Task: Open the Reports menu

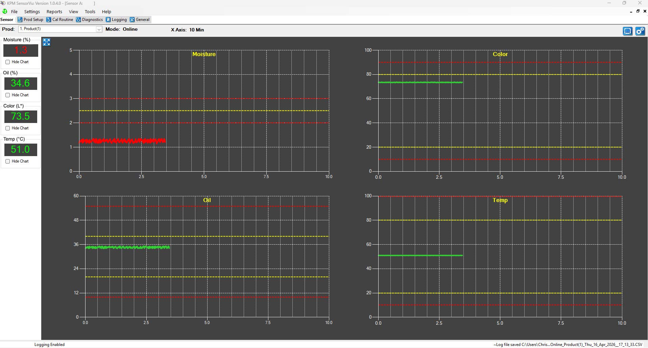Action: pos(54,11)
